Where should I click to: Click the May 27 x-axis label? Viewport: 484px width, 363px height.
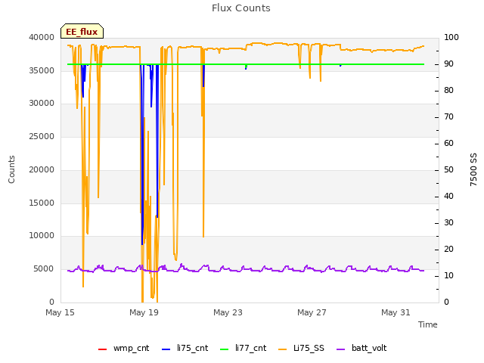coord(312,312)
